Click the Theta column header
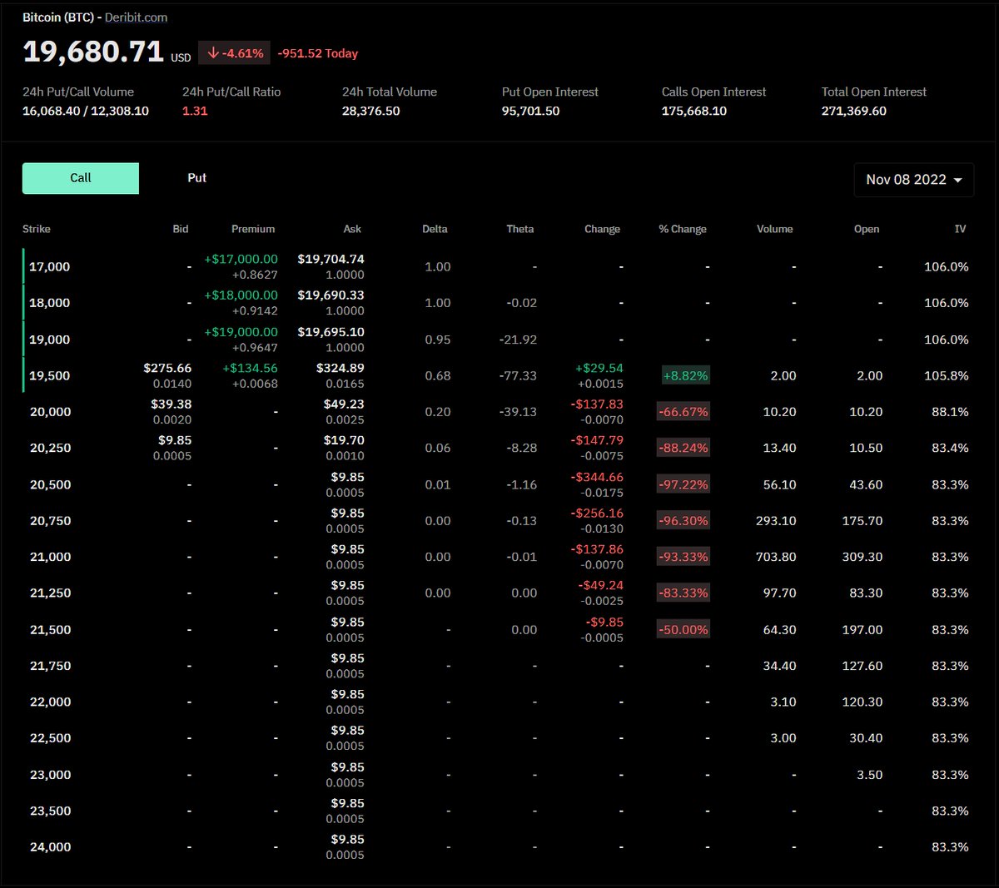The width and height of the screenshot is (999, 888). click(520, 229)
